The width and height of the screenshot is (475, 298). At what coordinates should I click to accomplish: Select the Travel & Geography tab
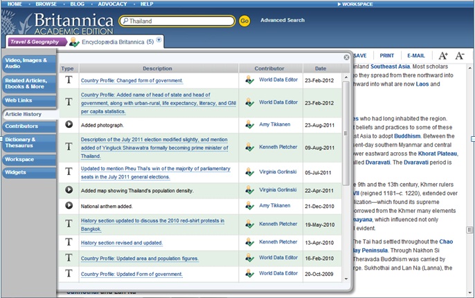(37, 41)
